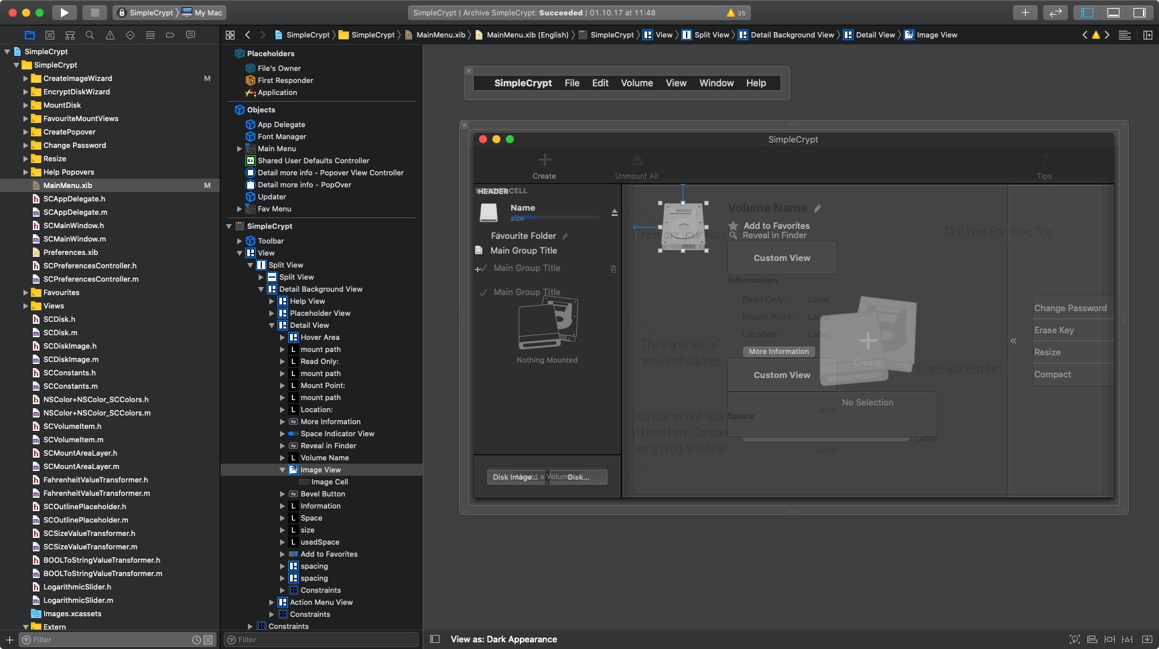Viewport: 1159px width, 649px height.
Task: Open the Symbol navigator tab
Action: coord(70,35)
